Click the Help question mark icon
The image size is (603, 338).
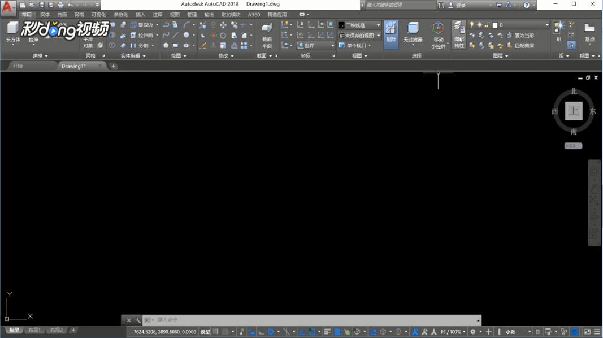pyautogui.click(x=527, y=5)
